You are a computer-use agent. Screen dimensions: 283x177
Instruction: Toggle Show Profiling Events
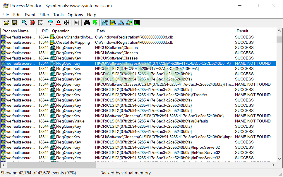click(137, 22)
